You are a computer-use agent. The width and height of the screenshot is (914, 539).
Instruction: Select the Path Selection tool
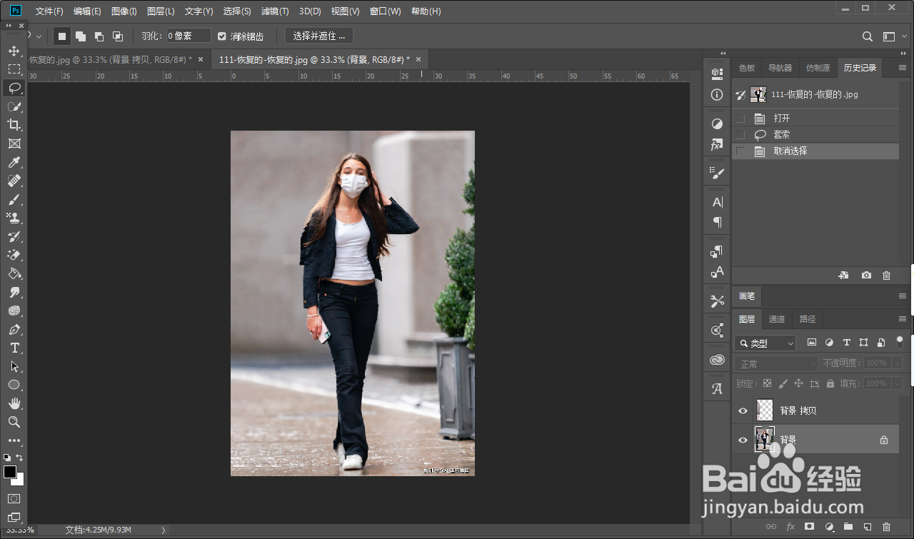14,366
